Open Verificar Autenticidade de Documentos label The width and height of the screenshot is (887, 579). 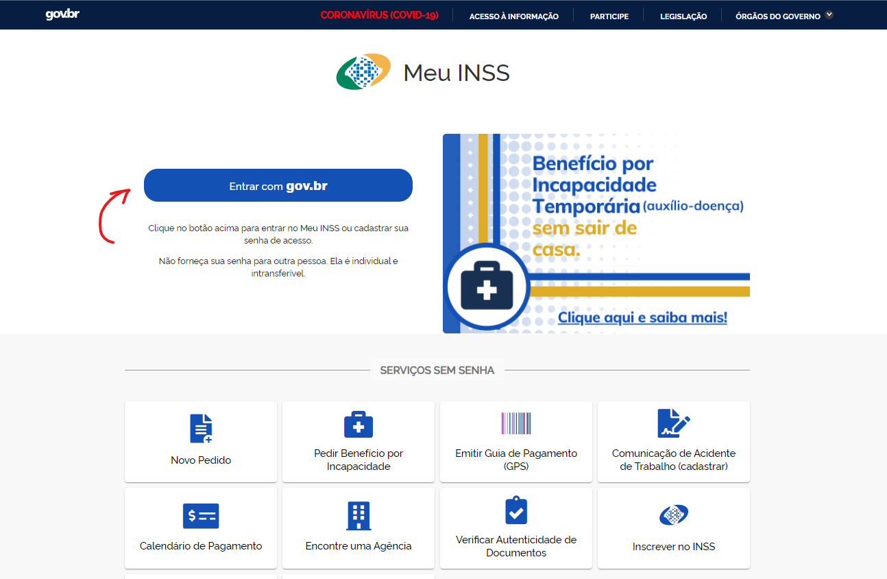pyautogui.click(x=516, y=546)
